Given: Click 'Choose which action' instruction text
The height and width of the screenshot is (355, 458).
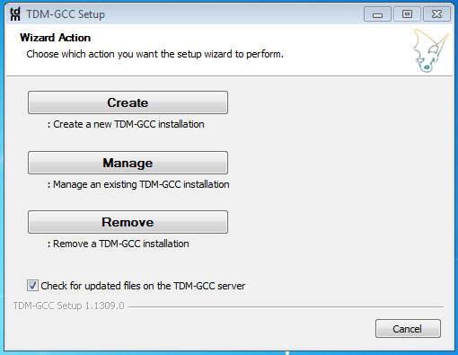Looking at the screenshot, I should coord(154,54).
